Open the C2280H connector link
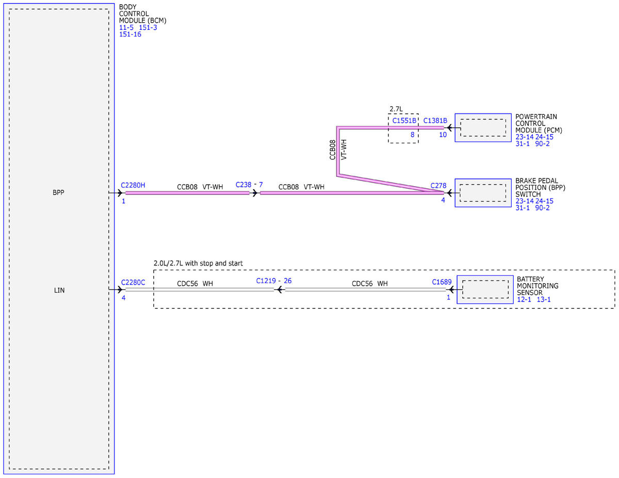 pyautogui.click(x=133, y=185)
